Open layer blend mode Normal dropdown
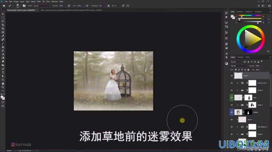The image size is (272, 152). tap(239, 66)
